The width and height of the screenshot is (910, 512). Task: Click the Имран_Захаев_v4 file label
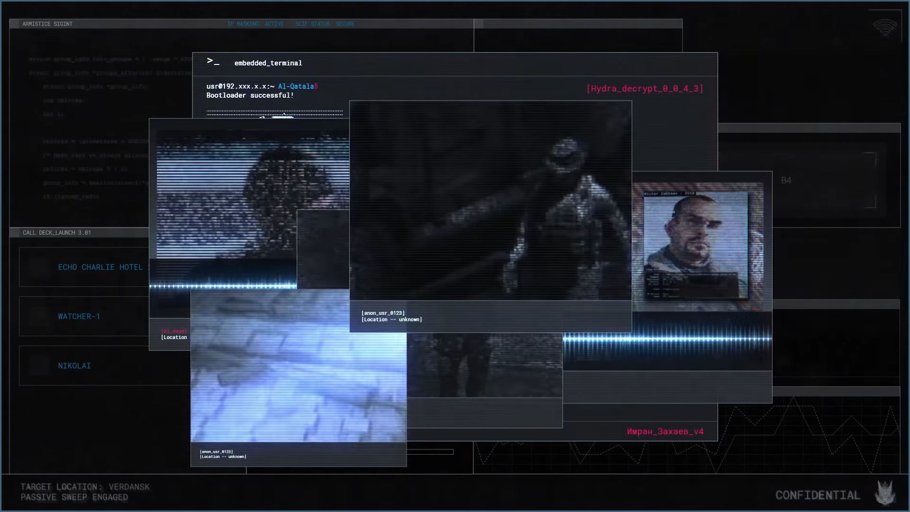(665, 431)
